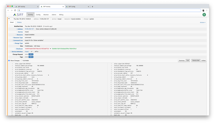The height and width of the screenshot is (123, 215).
Task: Open the Billing navigation tab
Action: point(61,15)
